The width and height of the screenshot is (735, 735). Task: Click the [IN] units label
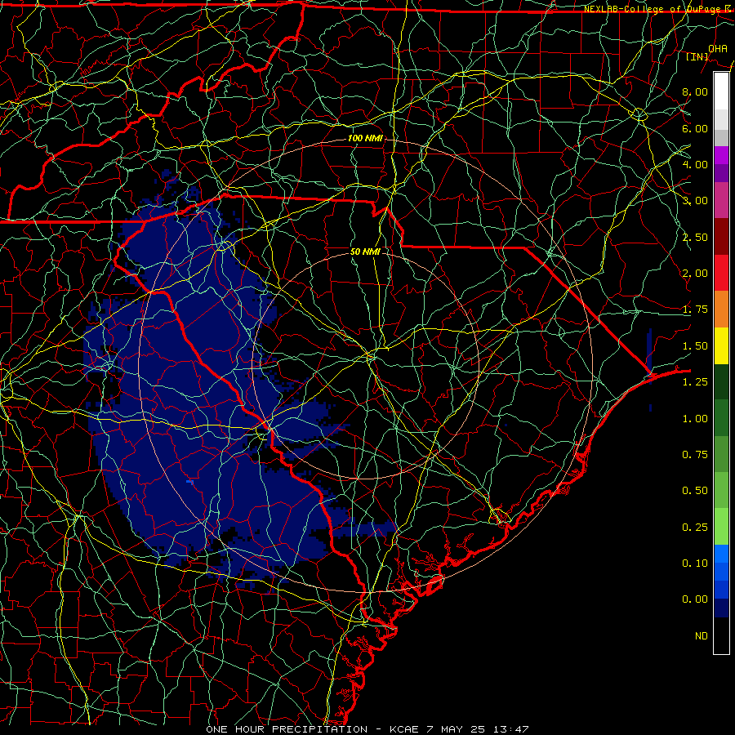tap(697, 56)
